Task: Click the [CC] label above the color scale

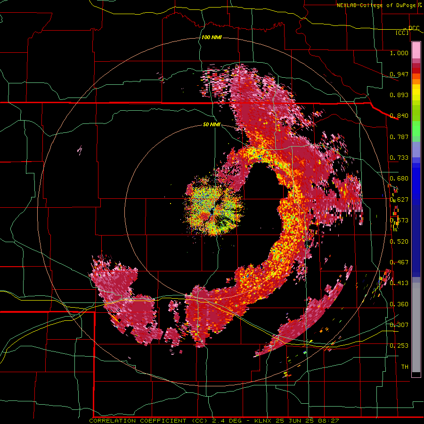Action: pos(402,33)
